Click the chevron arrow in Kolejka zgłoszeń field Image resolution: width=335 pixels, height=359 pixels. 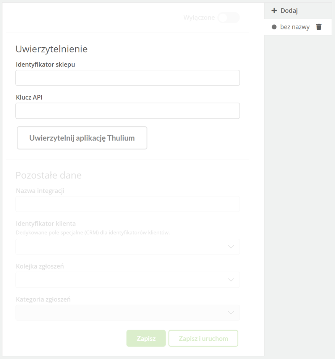[x=231, y=280]
